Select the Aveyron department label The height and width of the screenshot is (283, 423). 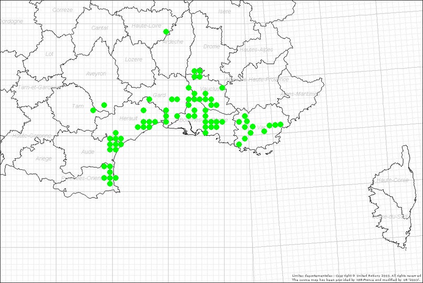(96, 74)
